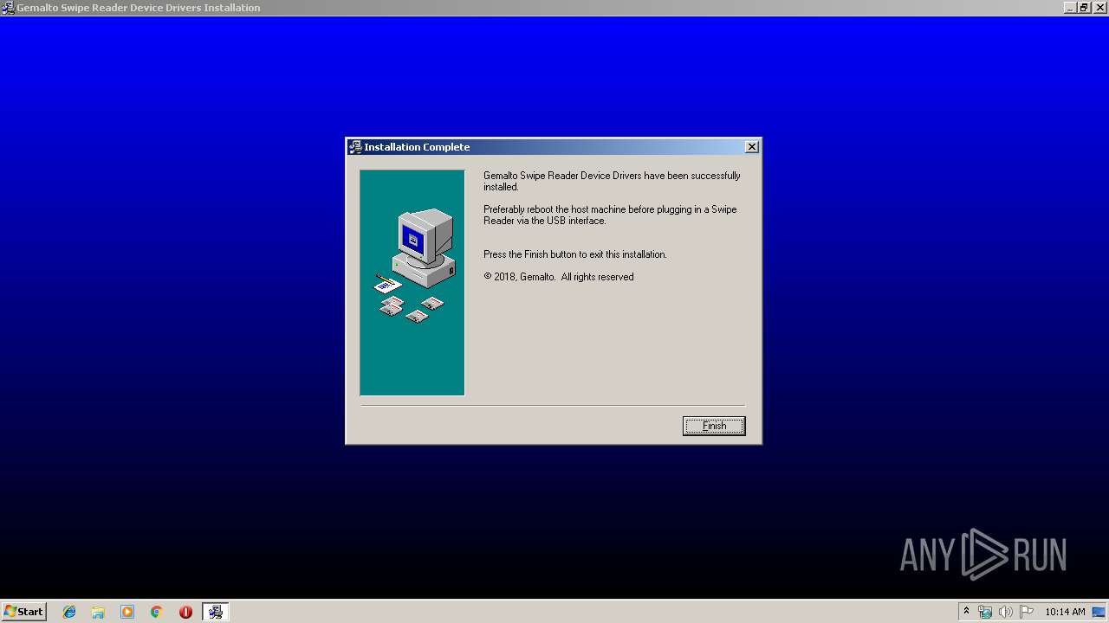The height and width of the screenshot is (623, 1109).
Task: Open the Action Center flag icon
Action: [1027, 612]
